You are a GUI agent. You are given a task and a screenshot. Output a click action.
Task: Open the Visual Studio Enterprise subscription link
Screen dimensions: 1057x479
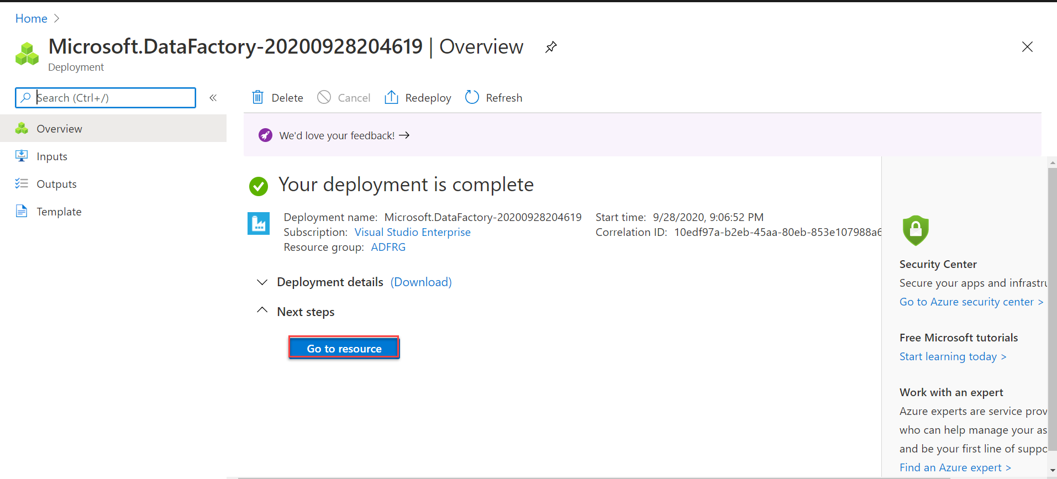[x=412, y=232]
